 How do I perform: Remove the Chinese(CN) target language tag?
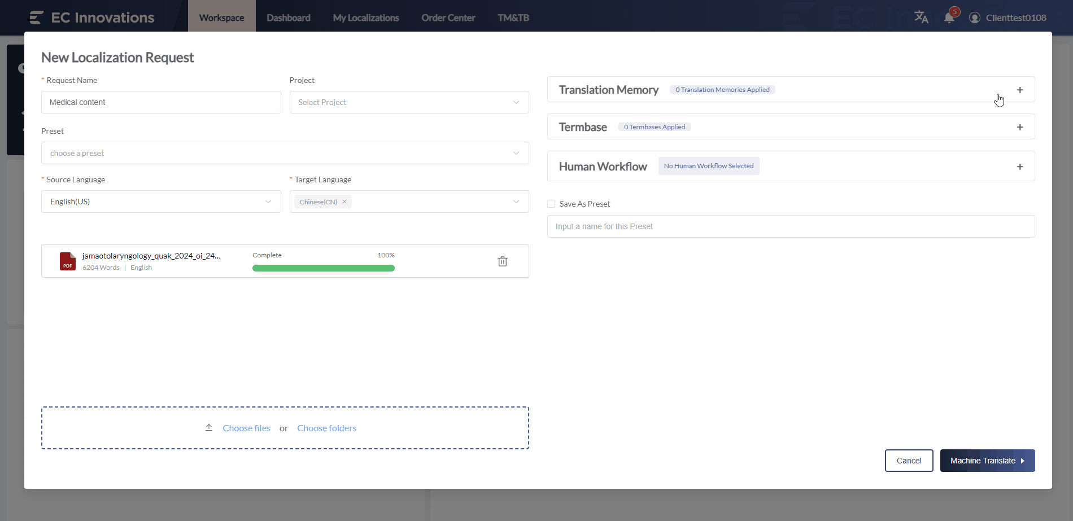coord(344,202)
